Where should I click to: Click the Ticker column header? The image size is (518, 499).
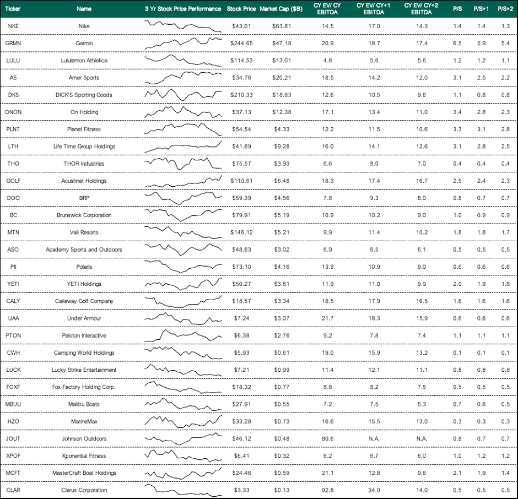coord(13,9)
